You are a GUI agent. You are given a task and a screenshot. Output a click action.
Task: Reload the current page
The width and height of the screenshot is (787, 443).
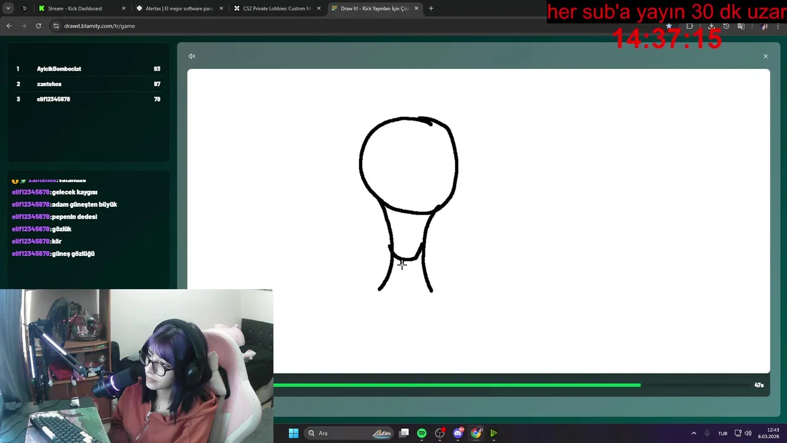[38, 26]
